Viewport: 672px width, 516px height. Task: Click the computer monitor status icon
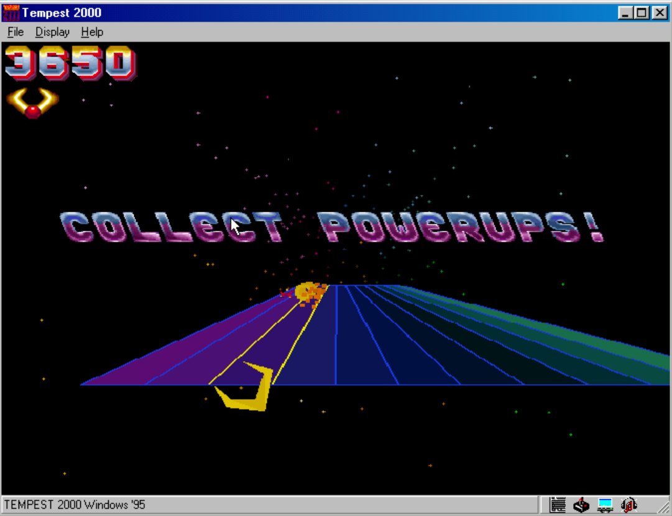[x=605, y=505]
